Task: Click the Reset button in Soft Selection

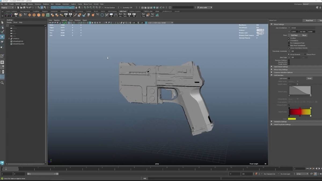Action: (x=309, y=78)
